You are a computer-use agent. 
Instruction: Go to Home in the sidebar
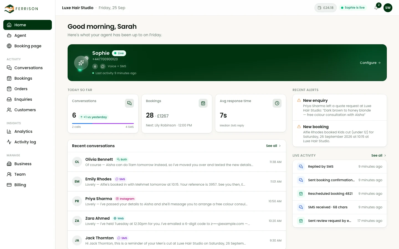coord(27,25)
